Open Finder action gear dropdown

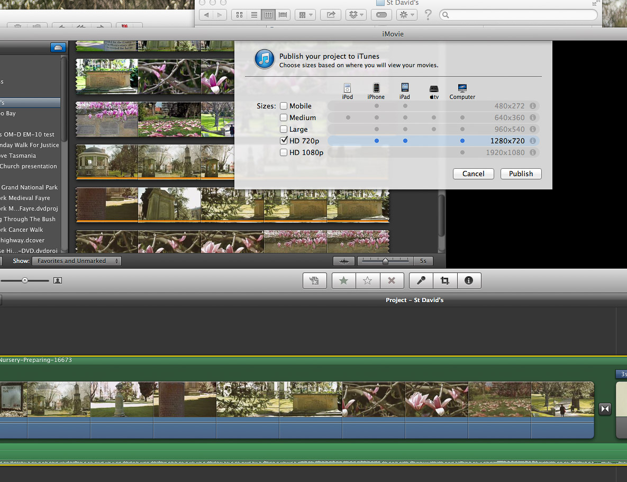pyautogui.click(x=407, y=15)
